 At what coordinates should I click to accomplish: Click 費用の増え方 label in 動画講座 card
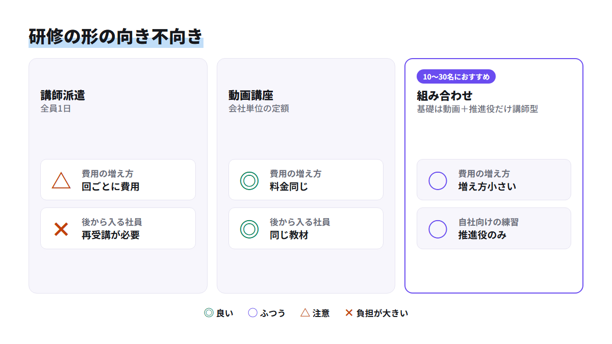click(x=296, y=174)
